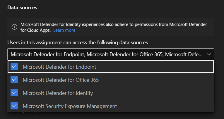This screenshot has height=119, width=224.
Task: Click the selected data sources combo box text
Action: click(106, 54)
